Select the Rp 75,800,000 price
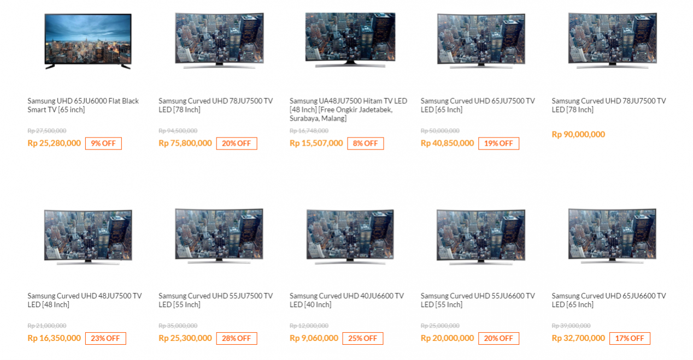Image resolution: width=693 pixels, height=360 pixels. tap(185, 143)
